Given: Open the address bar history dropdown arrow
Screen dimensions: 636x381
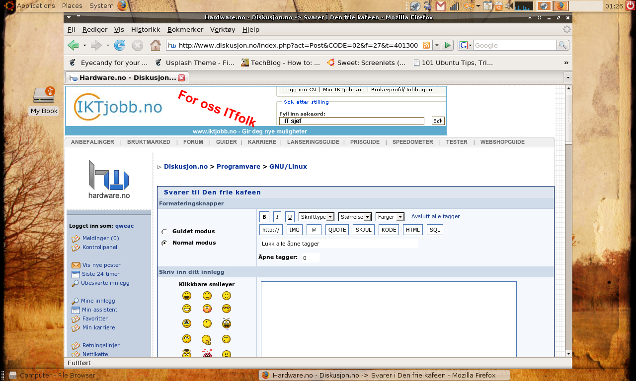Looking at the screenshot, I should click(437, 45).
